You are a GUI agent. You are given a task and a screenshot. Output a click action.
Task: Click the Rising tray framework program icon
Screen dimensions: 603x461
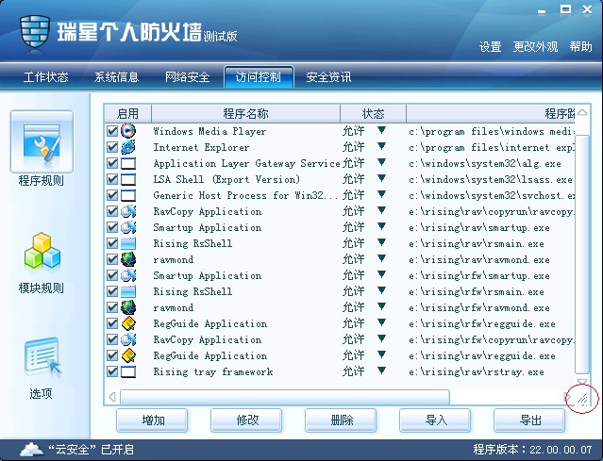[128, 371]
